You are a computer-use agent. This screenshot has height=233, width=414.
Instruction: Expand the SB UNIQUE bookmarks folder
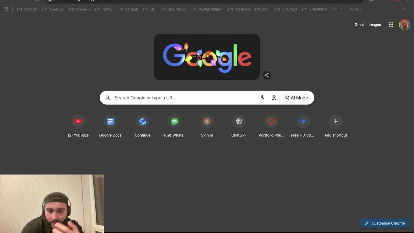[x=174, y=9]
